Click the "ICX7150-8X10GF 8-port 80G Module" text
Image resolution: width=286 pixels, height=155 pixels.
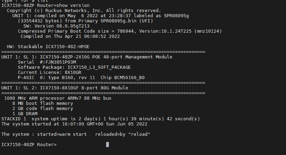(x=84, y=88)
